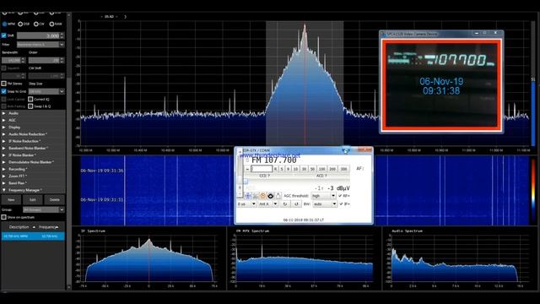Click the black eye-shaped icon in XDR-GTK
Screen dimensions: 540x304
[x=270, y=196]
